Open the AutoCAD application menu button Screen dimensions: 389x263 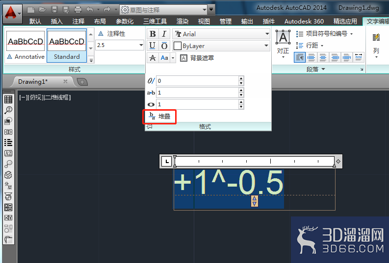(12, 13)
